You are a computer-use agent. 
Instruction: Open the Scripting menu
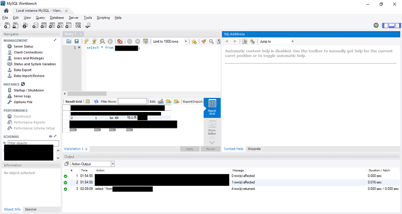103,18
